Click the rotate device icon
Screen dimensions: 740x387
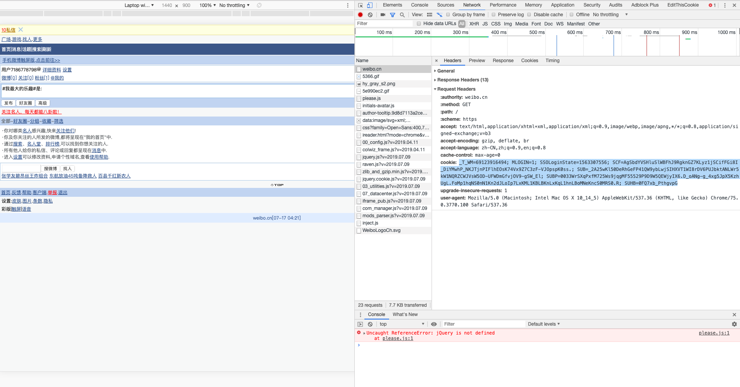tap(259, 5)
